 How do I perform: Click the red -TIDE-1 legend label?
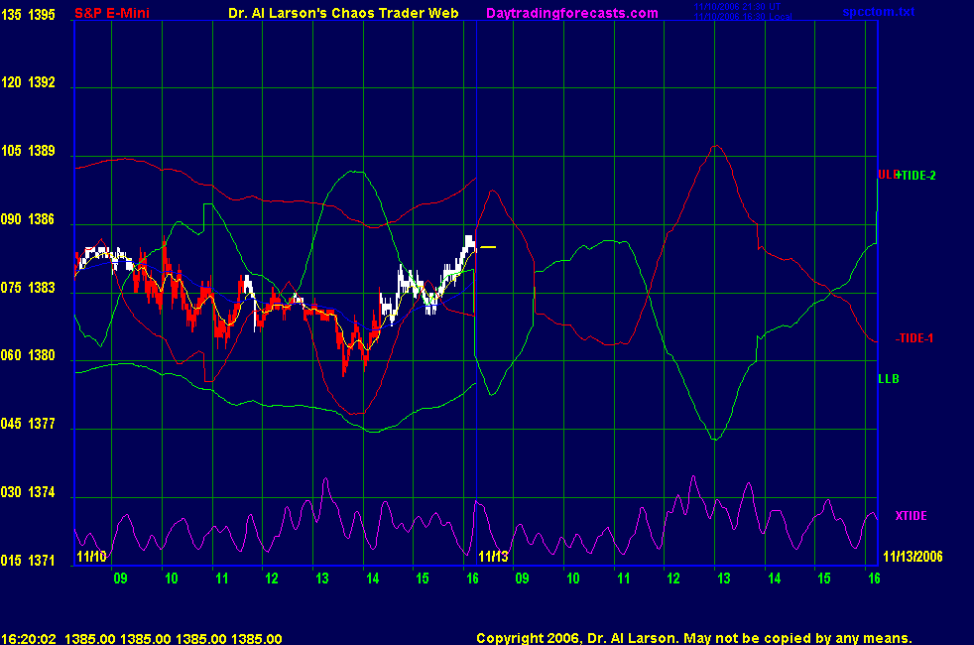[915, 338]
